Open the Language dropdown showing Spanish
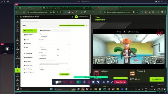The image size is (168, 94). pyautogui.click(x=54, y=69)
